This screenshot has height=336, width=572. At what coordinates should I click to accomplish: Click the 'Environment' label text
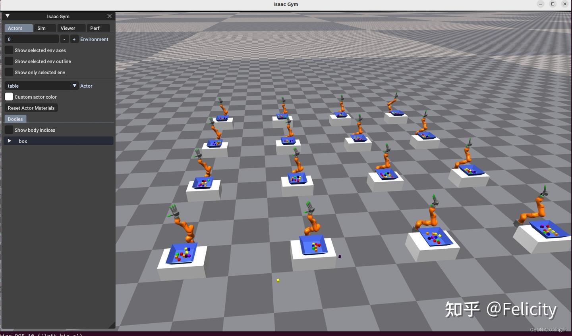(x=94, y=39)
